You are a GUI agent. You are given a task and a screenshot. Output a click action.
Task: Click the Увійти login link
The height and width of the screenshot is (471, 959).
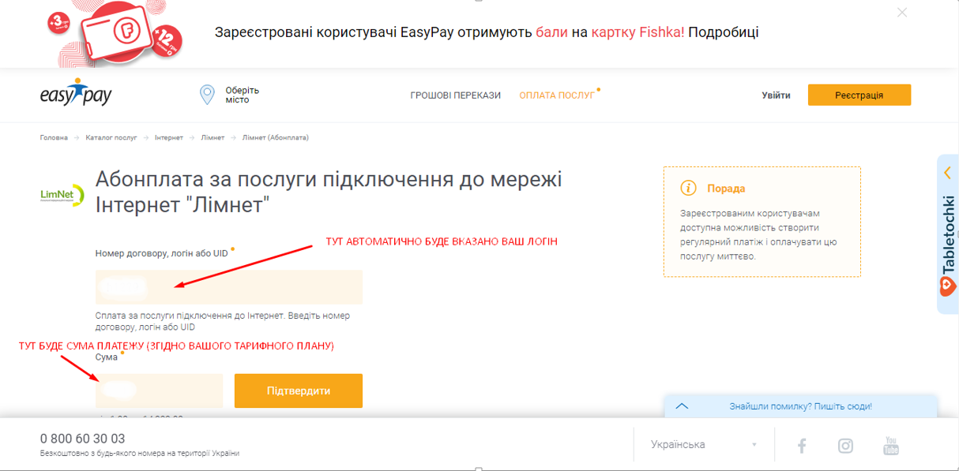(x=776, y=95)
